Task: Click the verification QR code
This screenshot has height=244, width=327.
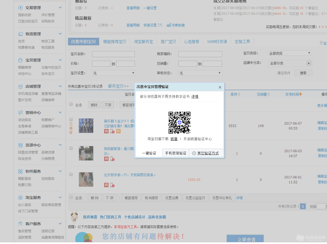Action: coord(179,123)
